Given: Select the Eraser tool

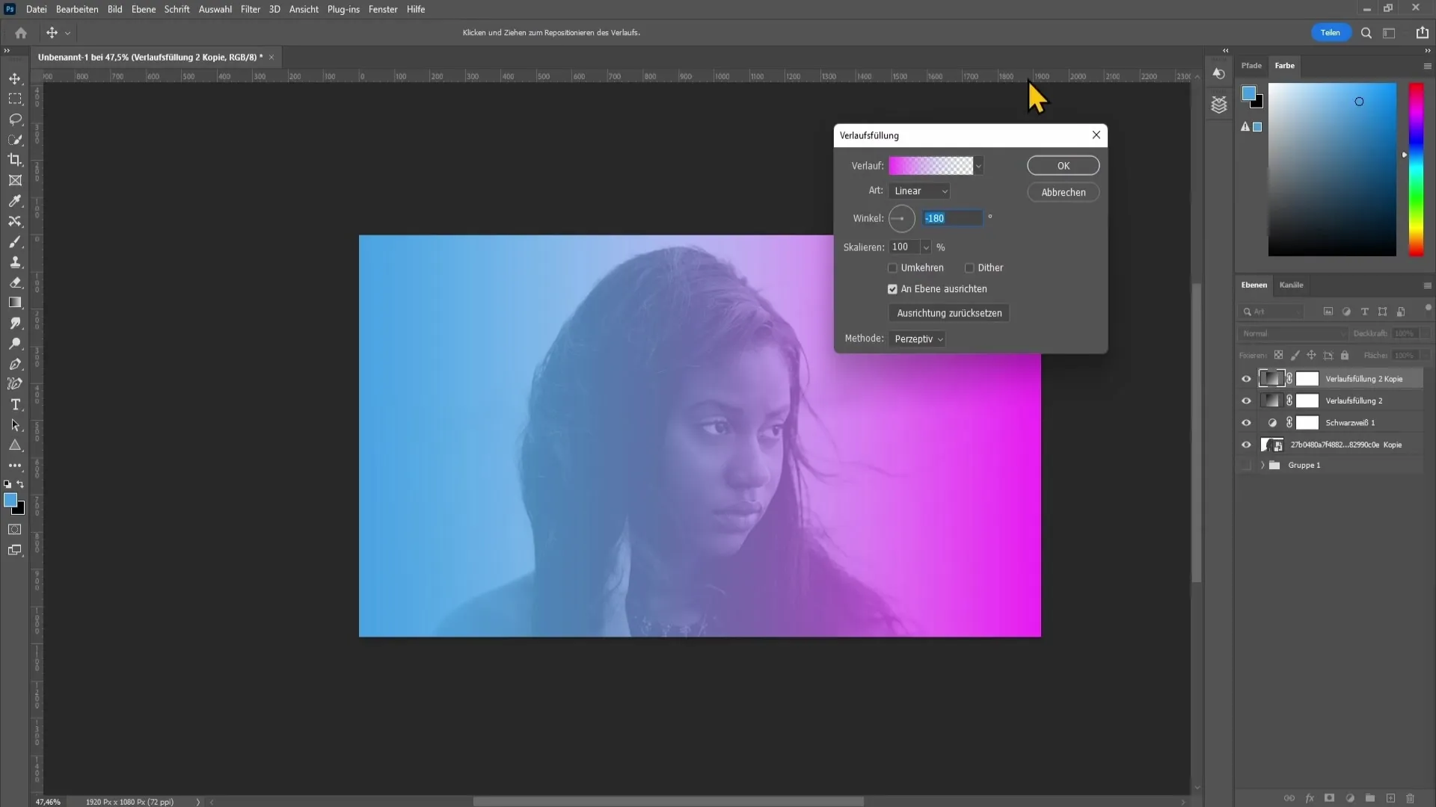Looking at the screenshot, I should pos(15,282).
